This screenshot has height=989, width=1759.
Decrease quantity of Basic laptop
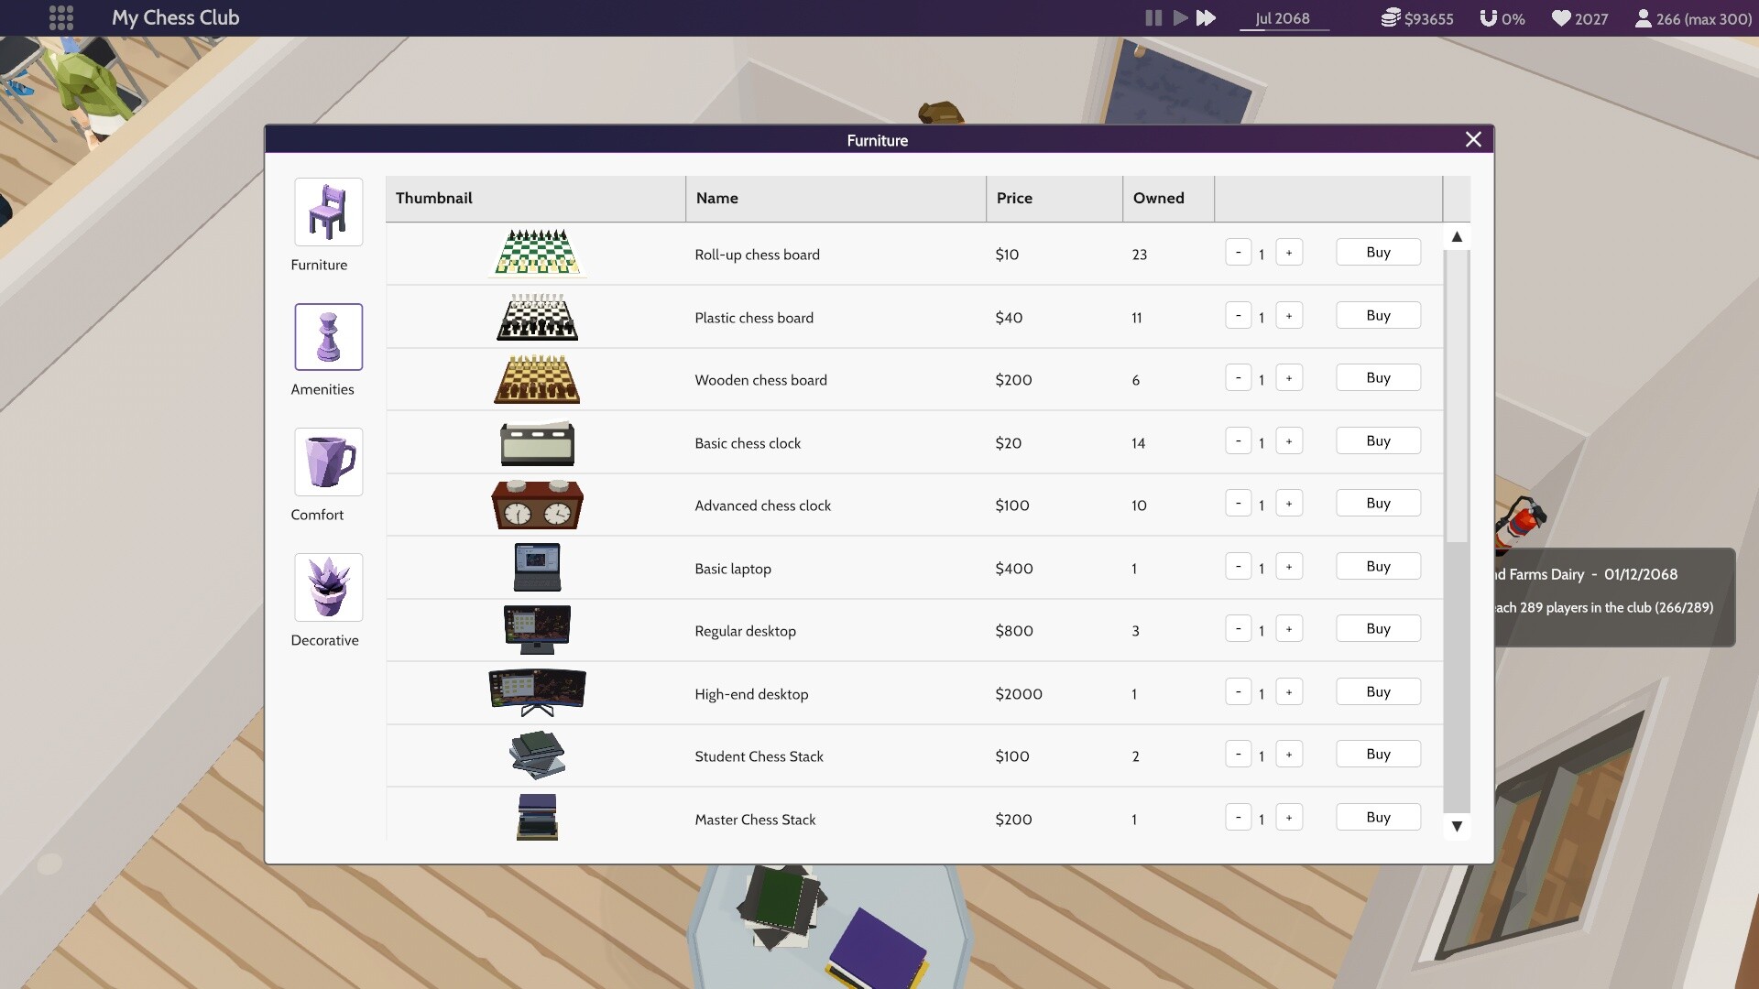click(1239, 566)
